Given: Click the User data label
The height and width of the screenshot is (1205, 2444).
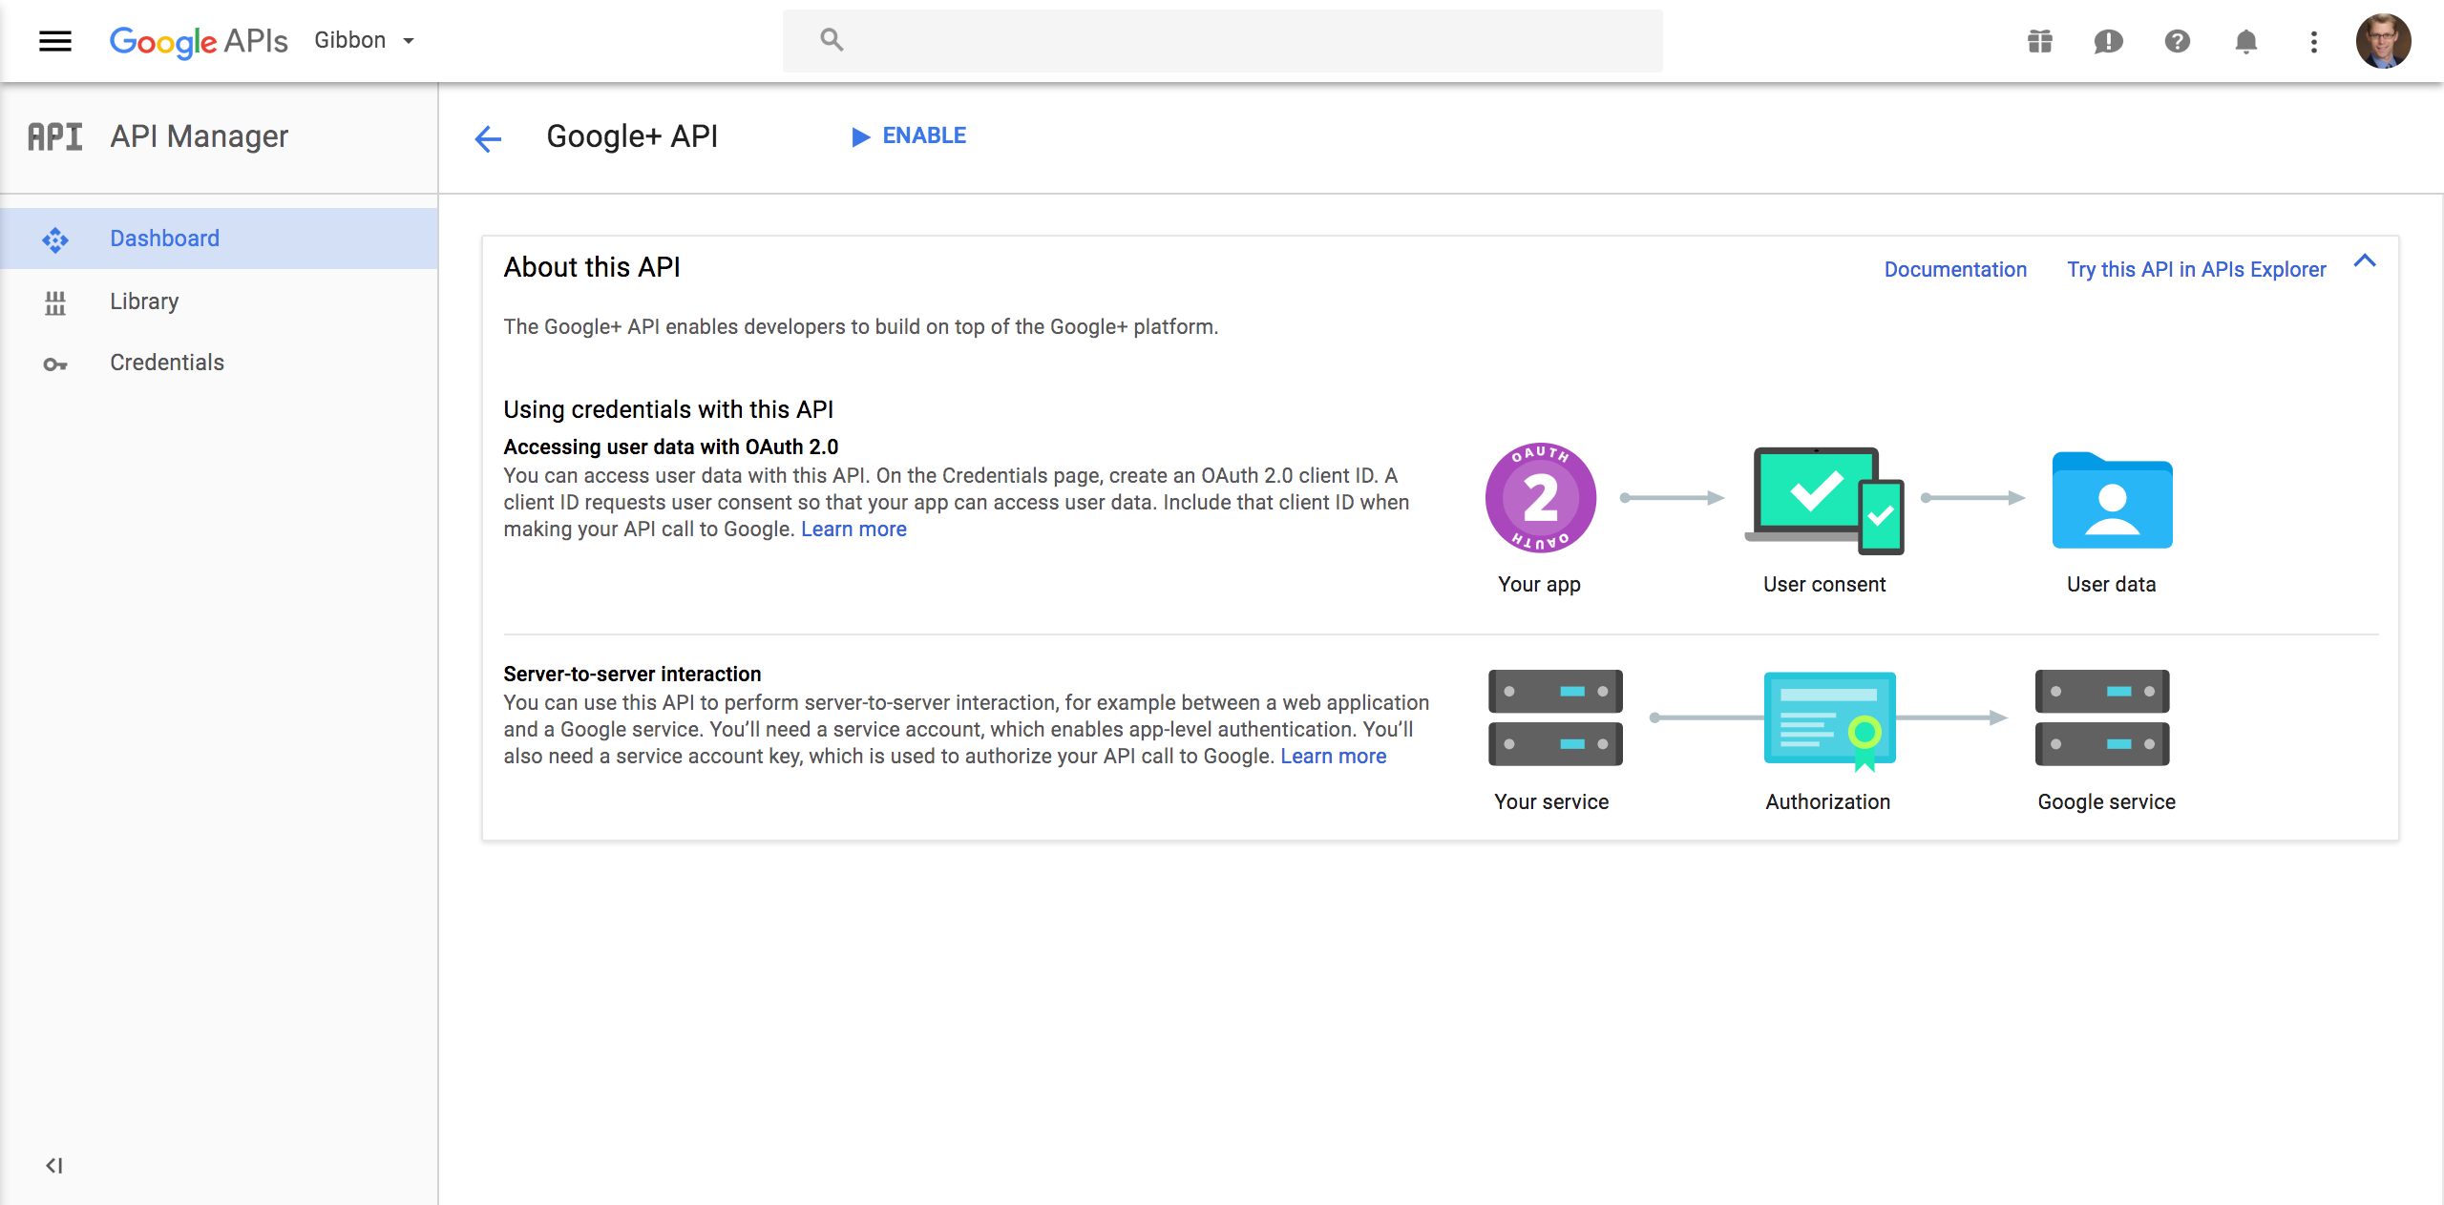Looking at the screenshot, I should coord(2111,584).
